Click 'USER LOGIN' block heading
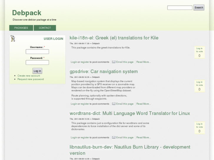Viewport: 214px width, 160px height. click(53, 39)
